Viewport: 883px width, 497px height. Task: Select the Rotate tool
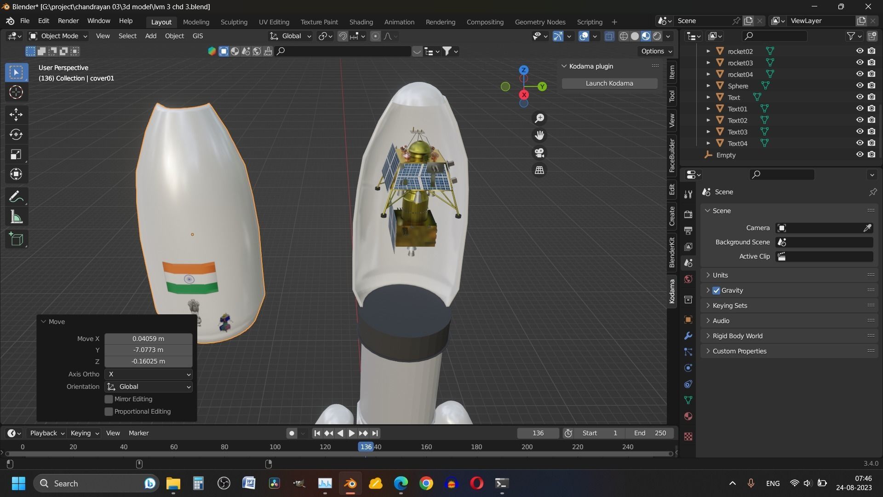pyautogui.click(x=16, y=135)
